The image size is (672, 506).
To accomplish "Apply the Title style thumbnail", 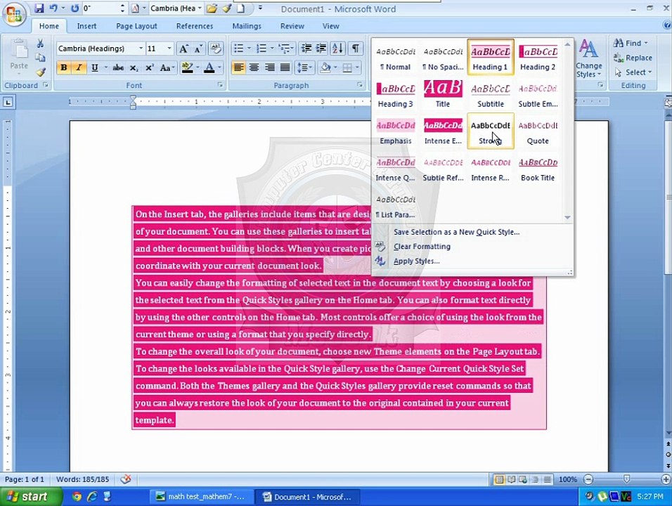I will 443,94.
